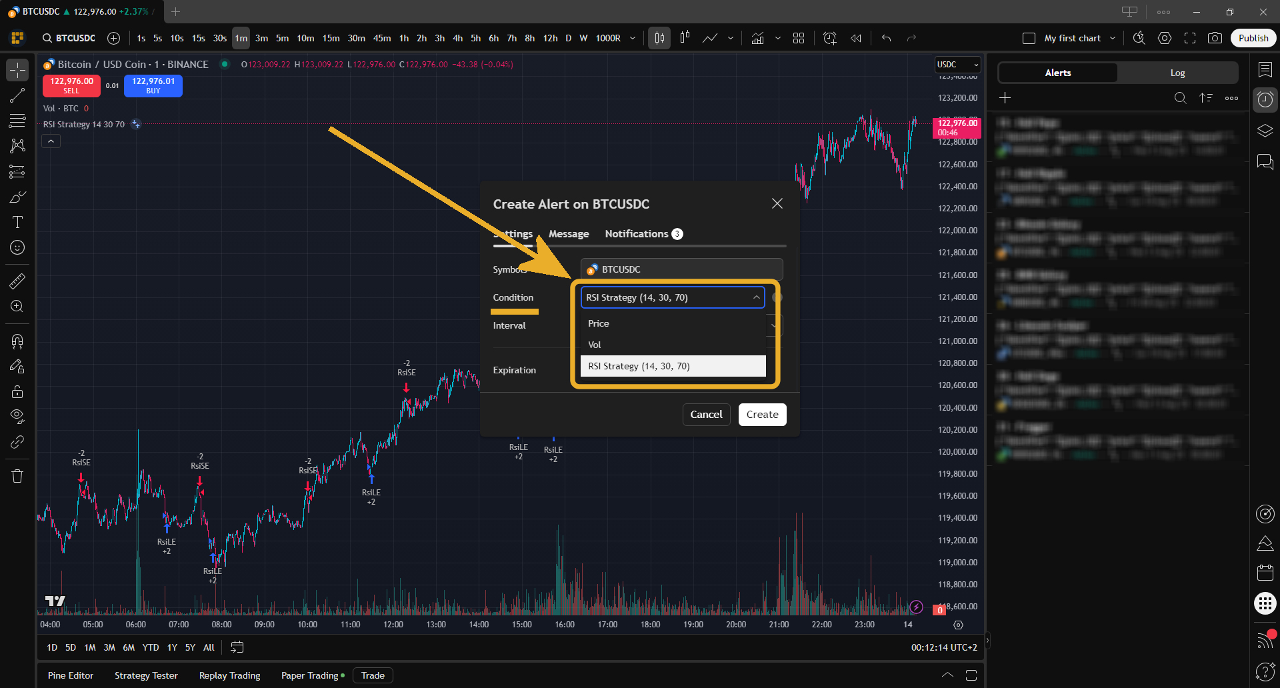Toggle lock all drawing tools

[17, 391]
